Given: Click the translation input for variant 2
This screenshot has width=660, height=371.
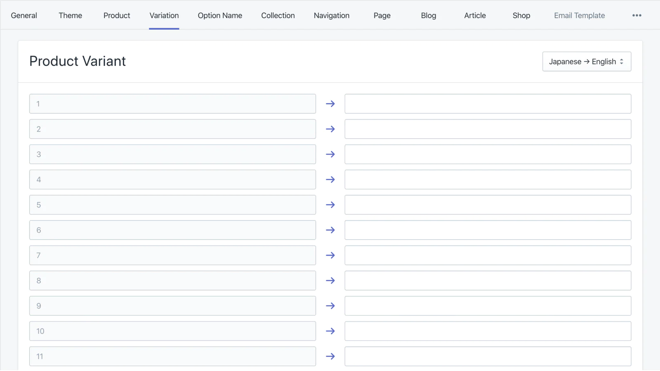Looking at the screenshot, I should 488,129.
